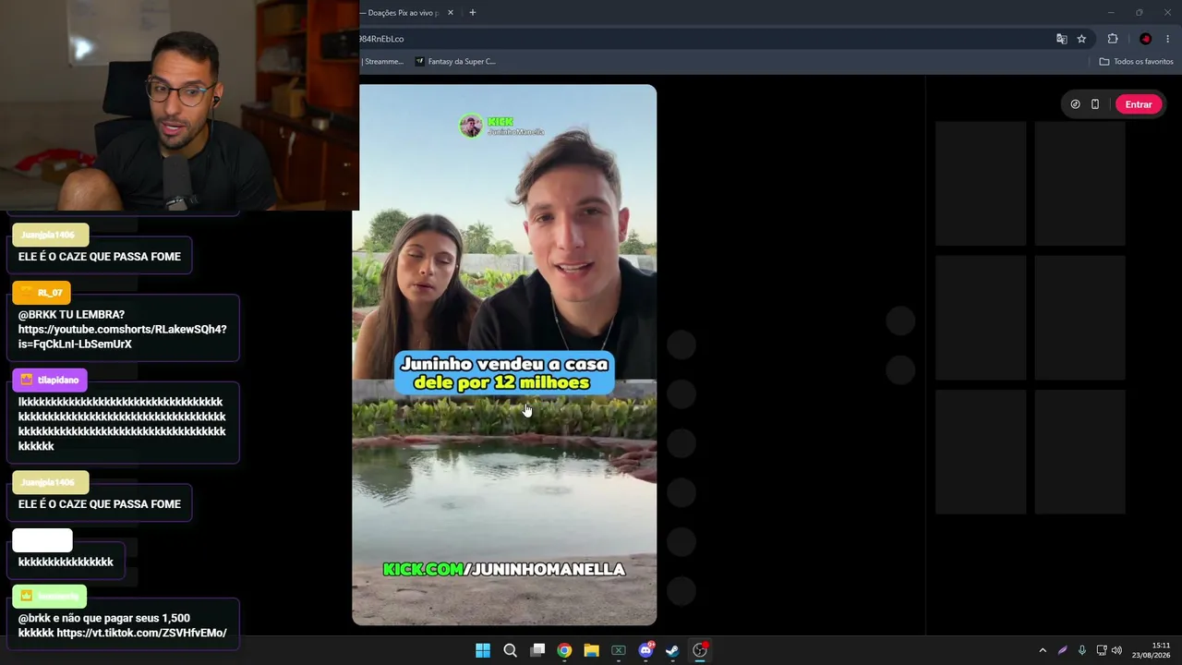Viewport: 1182px width, 665px height.
Task: Open the Google Translate page icon
Action: 1062,39
